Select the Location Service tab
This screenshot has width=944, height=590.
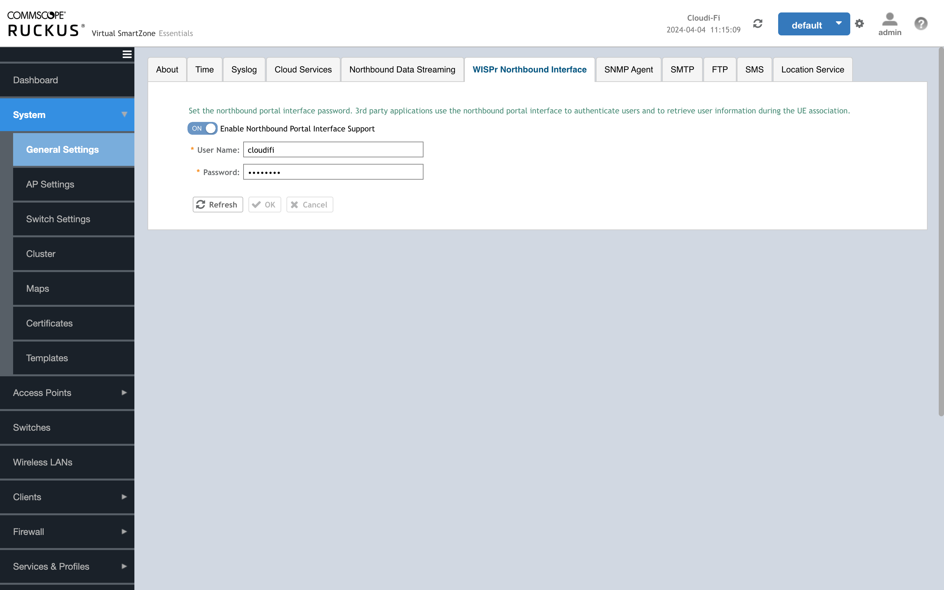coord(812,69)
